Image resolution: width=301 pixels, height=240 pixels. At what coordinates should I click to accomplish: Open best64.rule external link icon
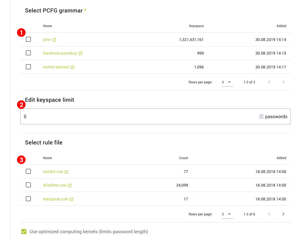[x=66, y=172]
